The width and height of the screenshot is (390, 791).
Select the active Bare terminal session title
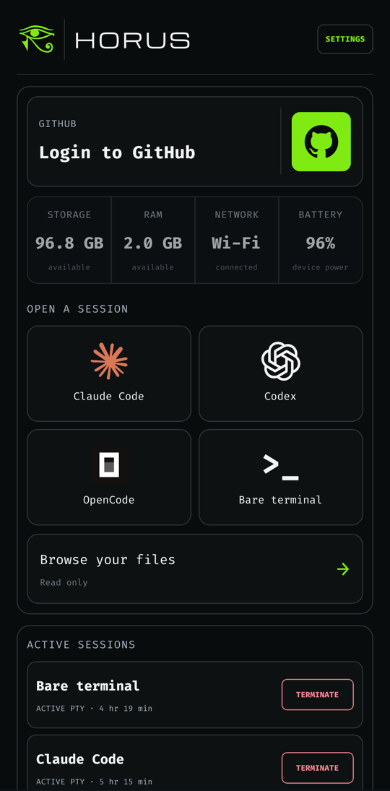88,686
